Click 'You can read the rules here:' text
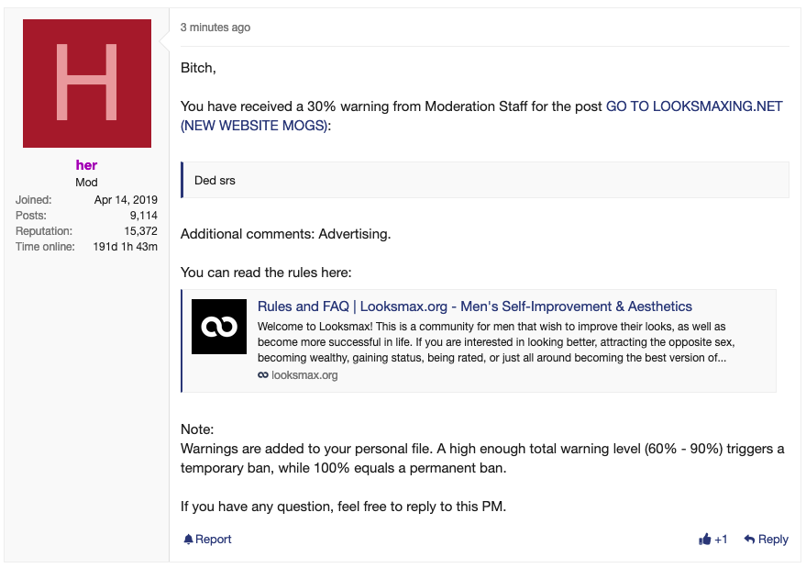806x568 pixels. (x=266, y=273)
